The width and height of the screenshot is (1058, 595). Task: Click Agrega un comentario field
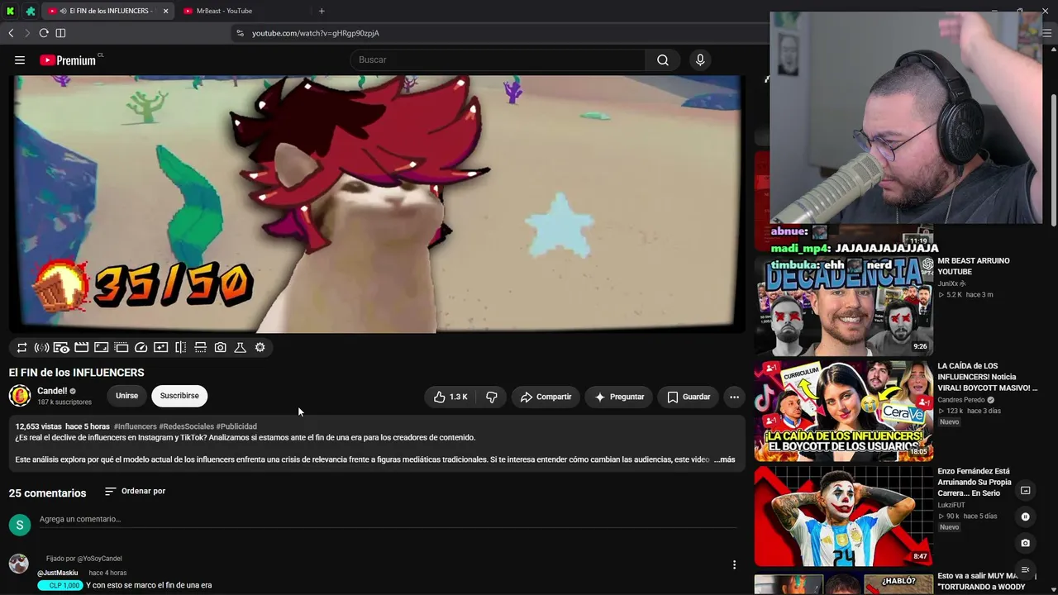[388, 519]
